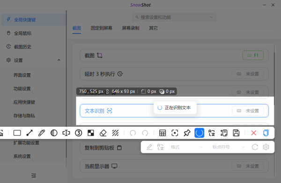This screenshot has height=183, width=281.
Task: Switch to the 屏幕录制 tab
Action: pyautogui.click(x=131, y=28)
